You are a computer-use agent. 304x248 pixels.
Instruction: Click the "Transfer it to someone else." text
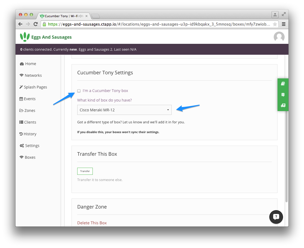point(100,180)
